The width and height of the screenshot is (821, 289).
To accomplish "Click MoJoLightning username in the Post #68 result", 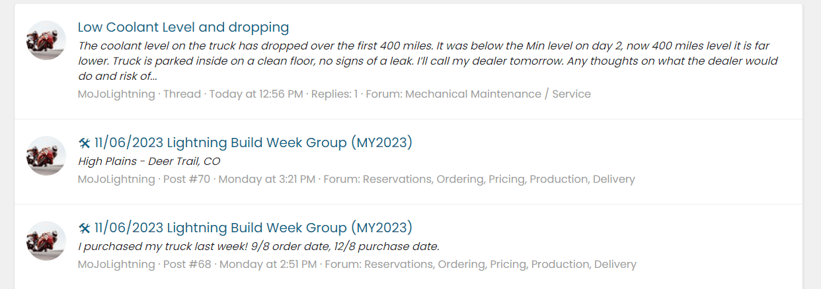I will (x=116, y=264).
